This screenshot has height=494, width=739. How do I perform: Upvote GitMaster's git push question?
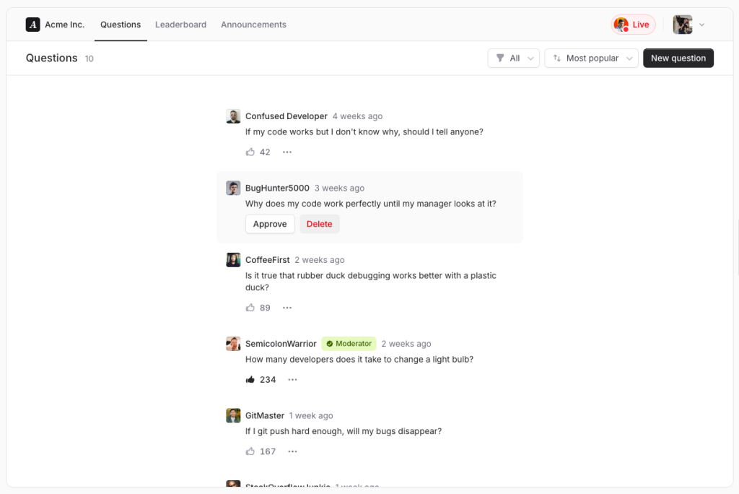point(249,451)
